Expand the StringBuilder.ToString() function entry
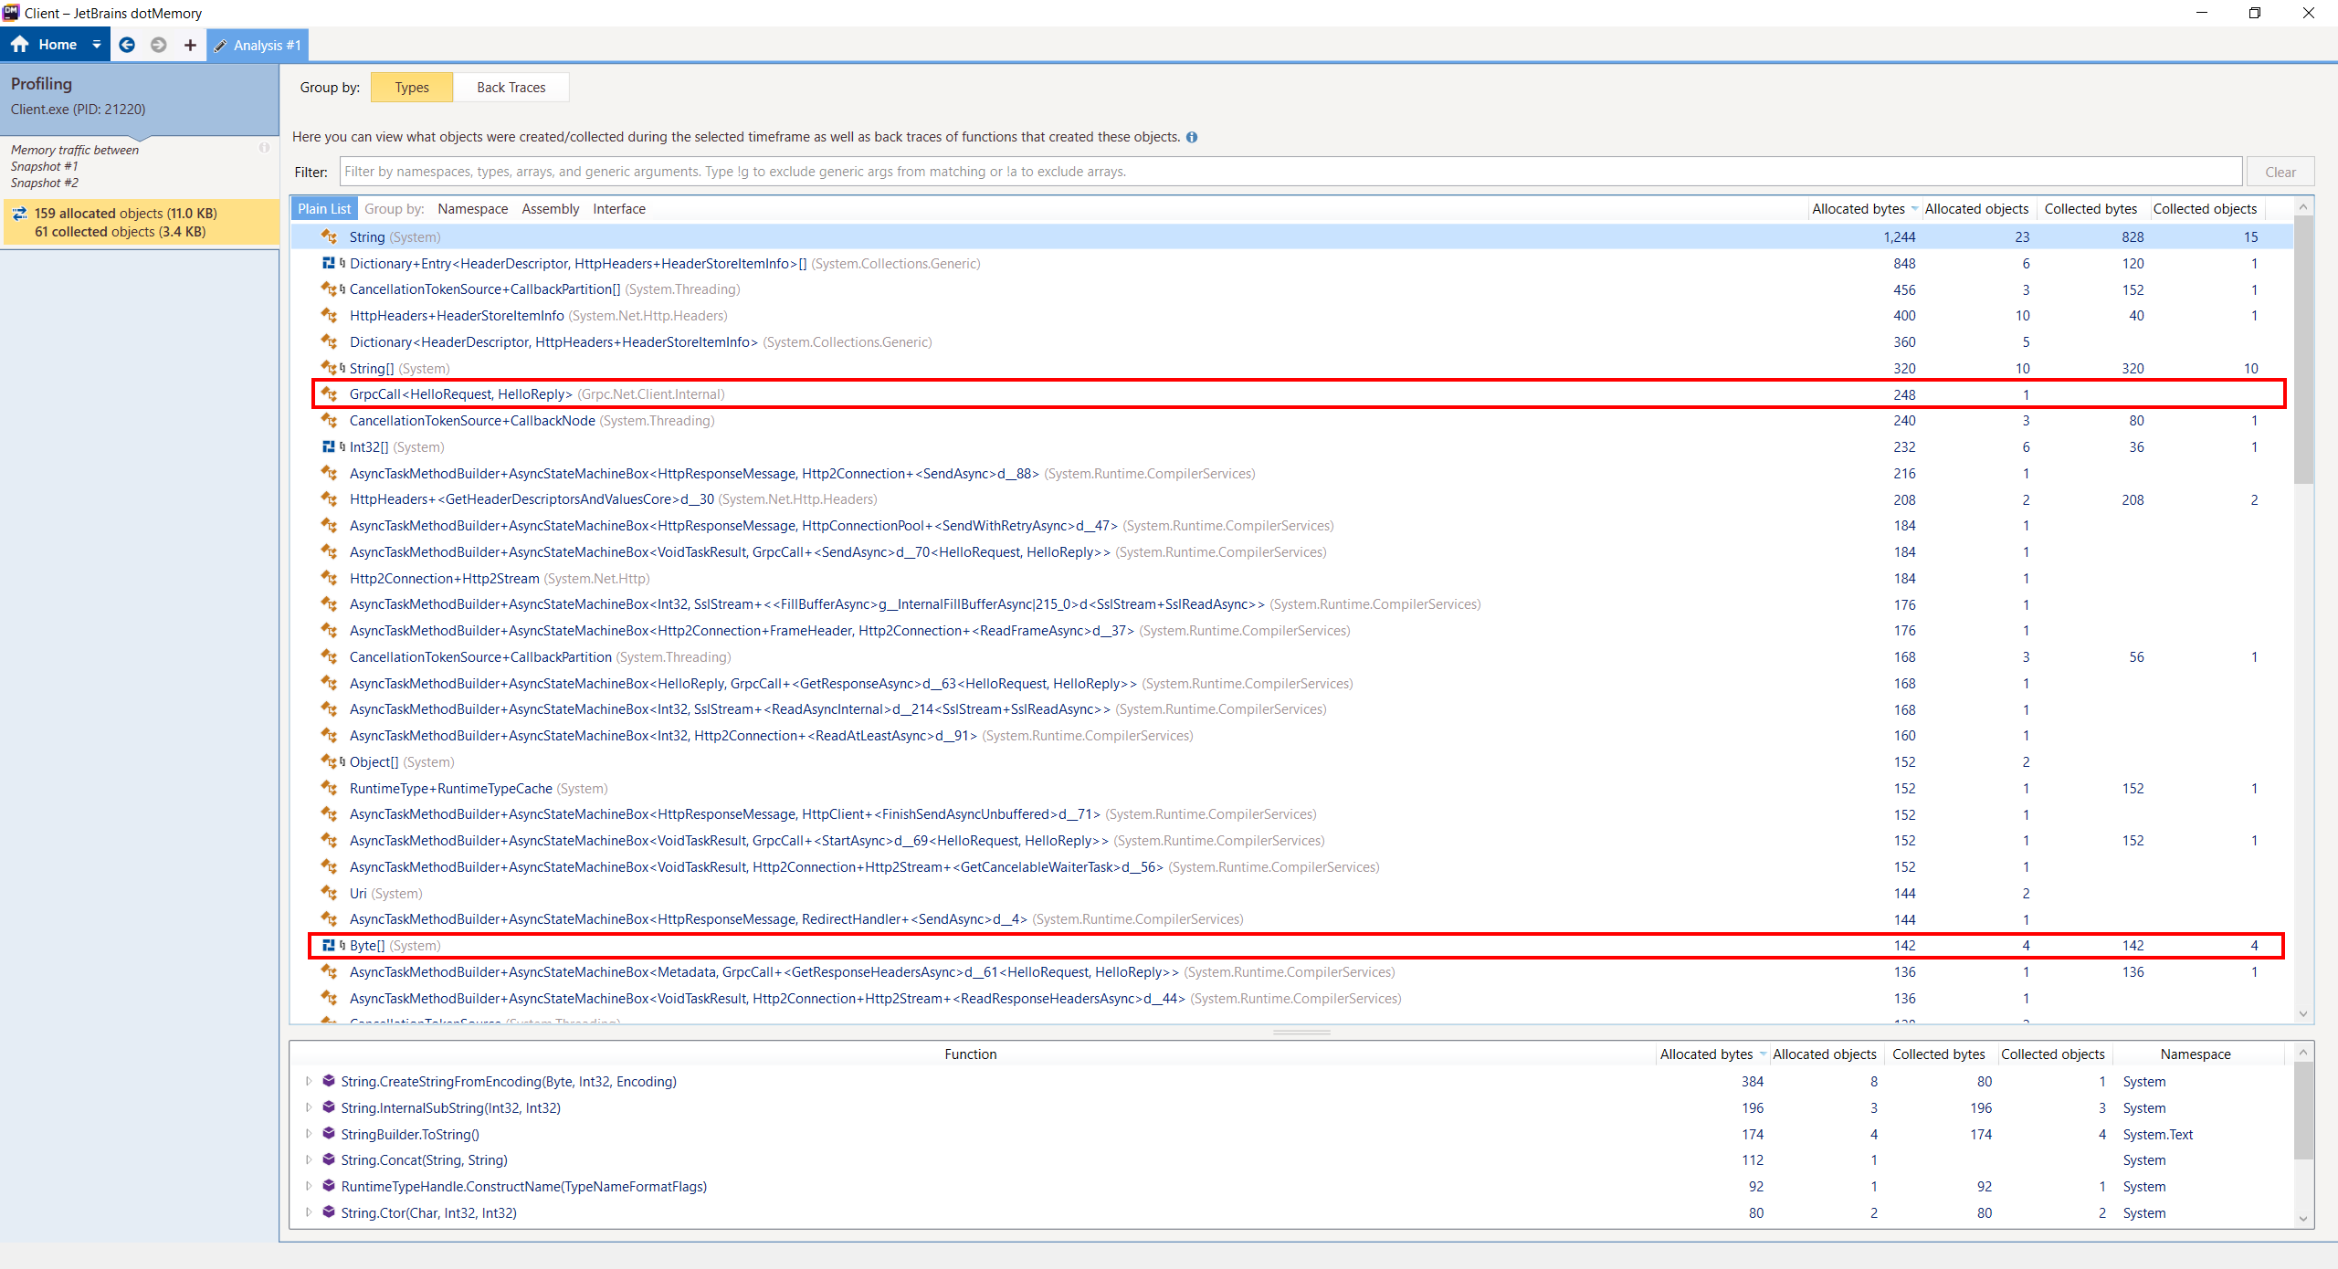Screen dimensions: 2338x1269 point(309,1134)
